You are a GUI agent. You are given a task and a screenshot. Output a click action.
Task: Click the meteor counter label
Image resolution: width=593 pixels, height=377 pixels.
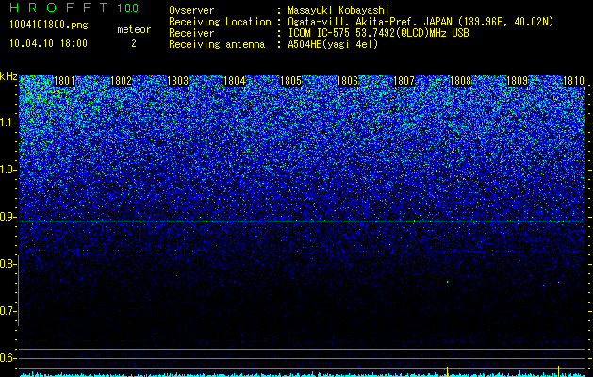pos(134,29)
